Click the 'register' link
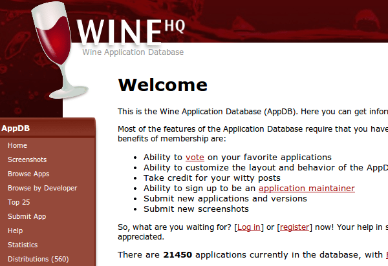 pos(294,227)
